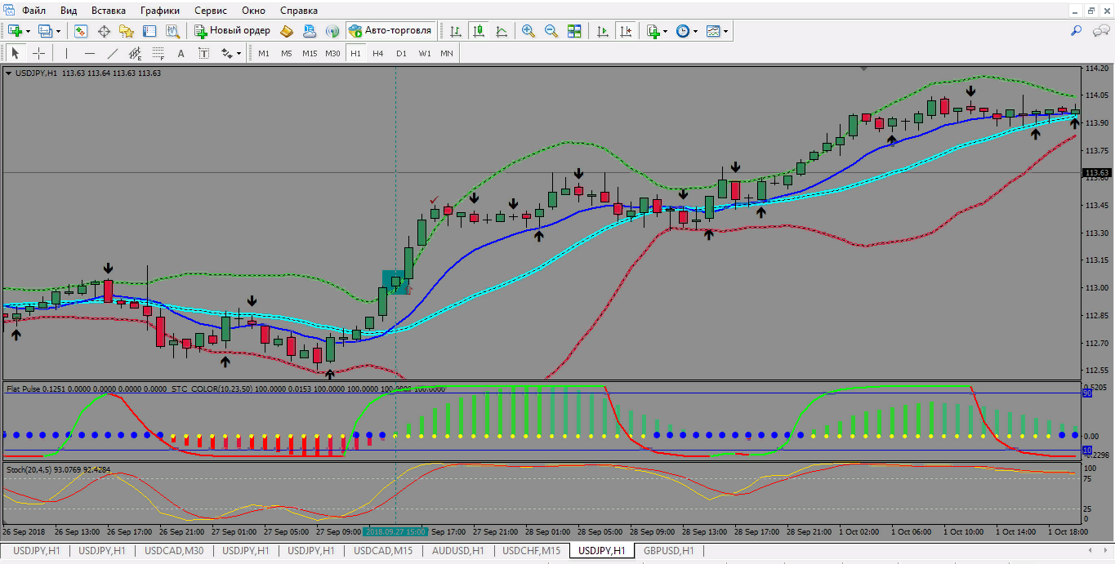Viewport: 1115px width, 564px height.
Task: Activate the crosshair cursor mode
Action: (x=38, y=53)
